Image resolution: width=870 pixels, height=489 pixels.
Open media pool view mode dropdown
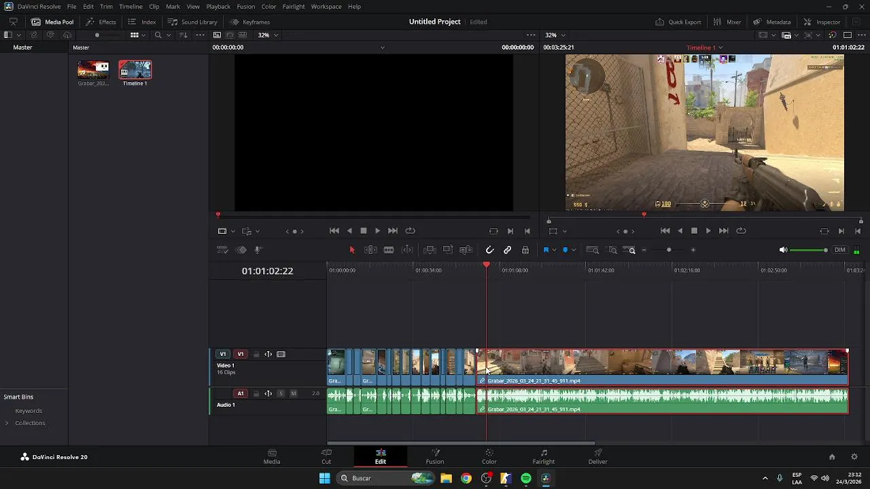pos(143,35)
